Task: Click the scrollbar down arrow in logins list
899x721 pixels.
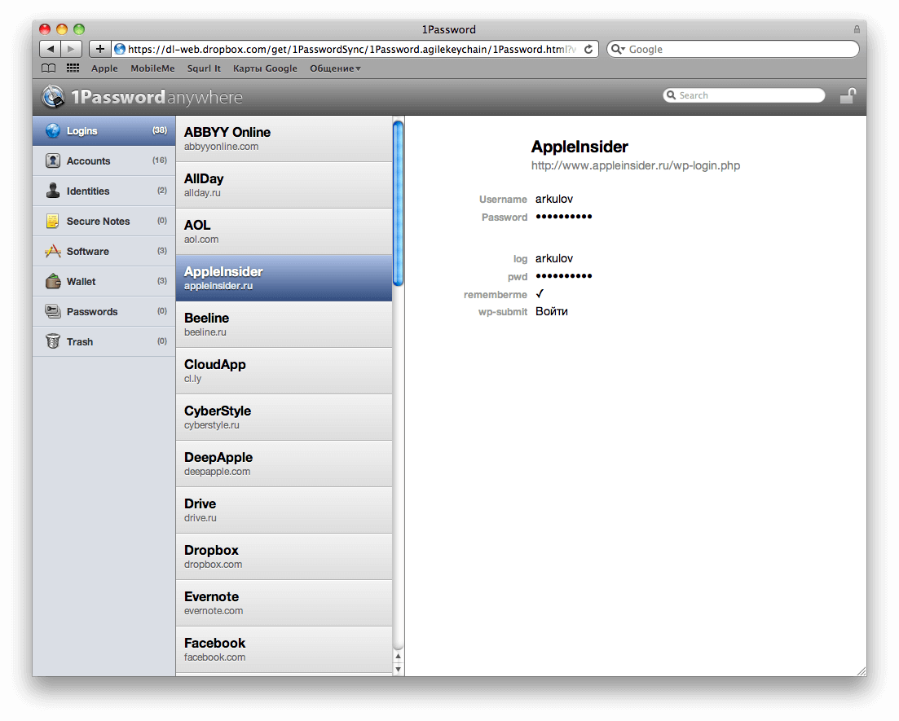Action: coord(398,669)
